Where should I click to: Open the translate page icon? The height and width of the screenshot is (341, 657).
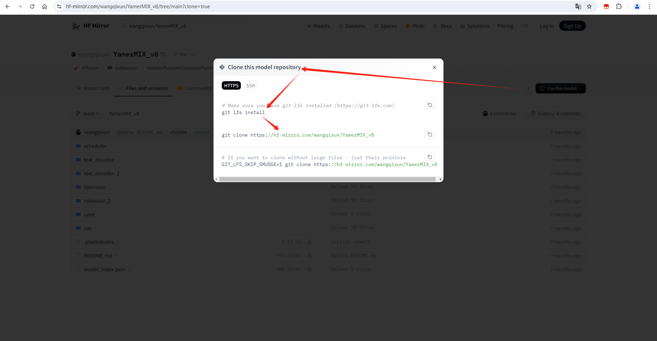(x=578, y=7)
